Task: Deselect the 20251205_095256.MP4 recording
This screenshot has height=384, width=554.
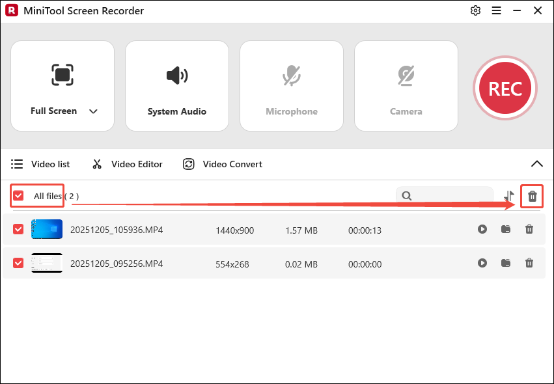Action: (x=17, y=264)
